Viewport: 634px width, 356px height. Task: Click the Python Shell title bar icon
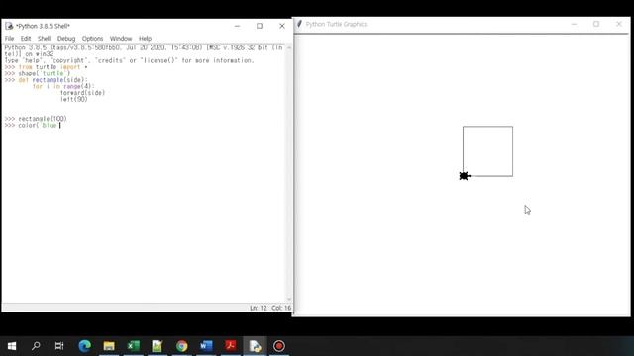point(9,26)
